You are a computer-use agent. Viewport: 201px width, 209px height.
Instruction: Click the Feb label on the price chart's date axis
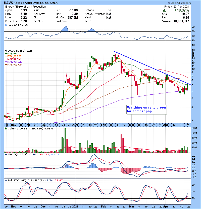(x=104, y=125)
